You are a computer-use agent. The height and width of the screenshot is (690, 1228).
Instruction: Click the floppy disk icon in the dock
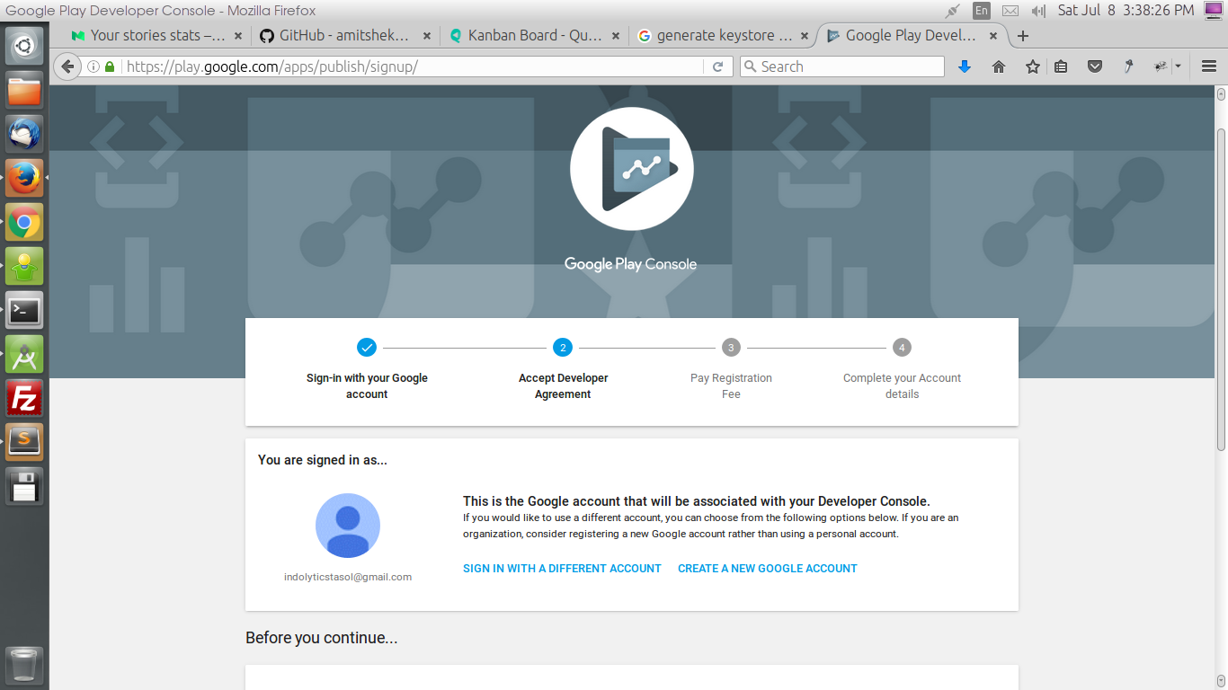[24, 486]
